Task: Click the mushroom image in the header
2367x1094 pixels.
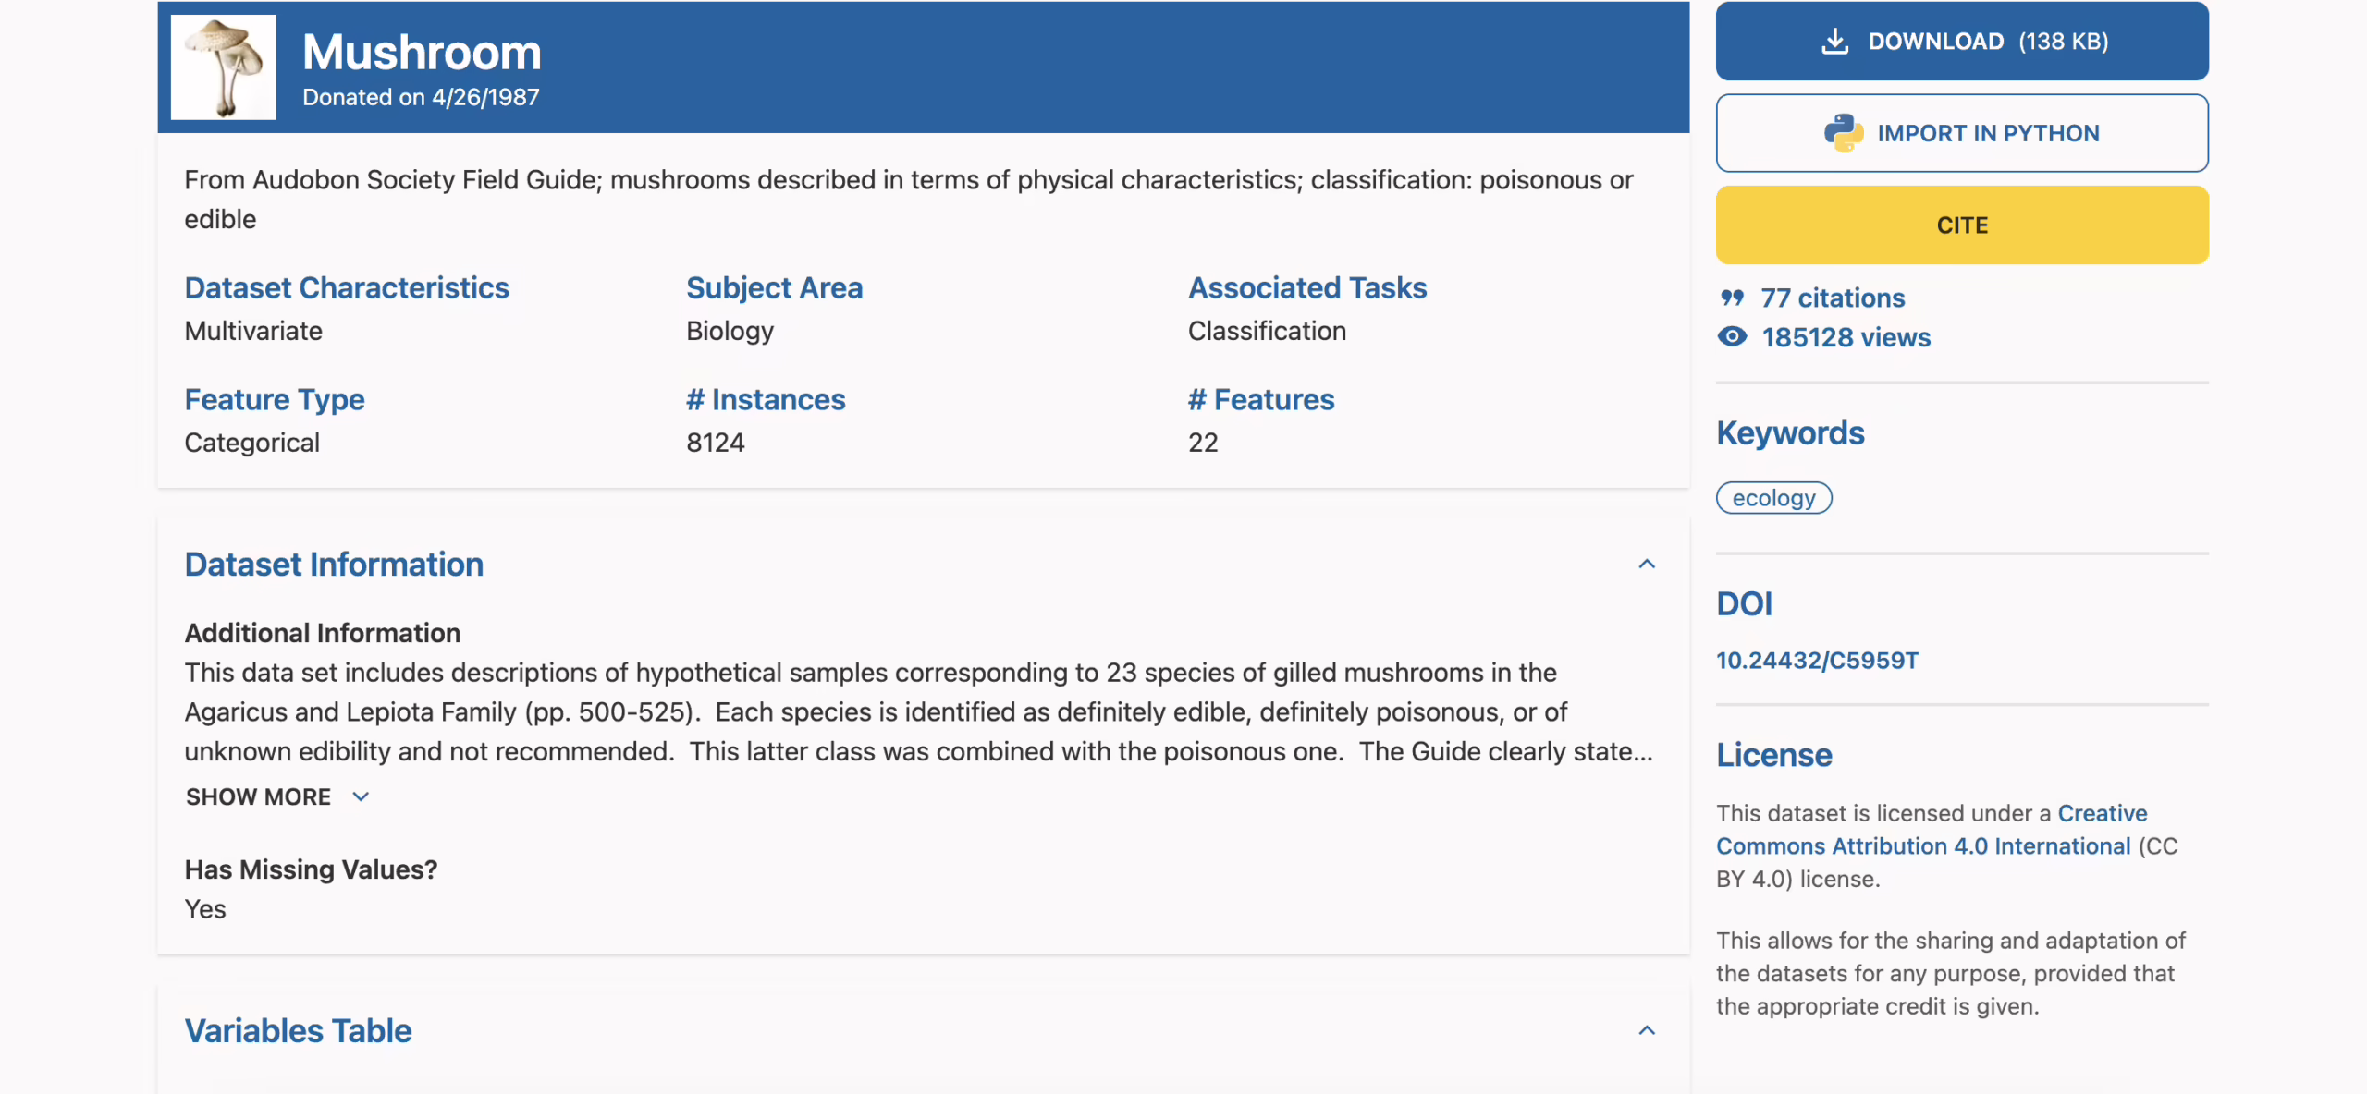Action: (x=222, y=67)
